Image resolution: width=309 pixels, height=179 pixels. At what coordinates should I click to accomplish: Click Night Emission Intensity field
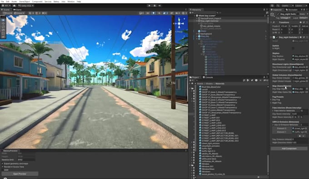(x=299, y=142)
